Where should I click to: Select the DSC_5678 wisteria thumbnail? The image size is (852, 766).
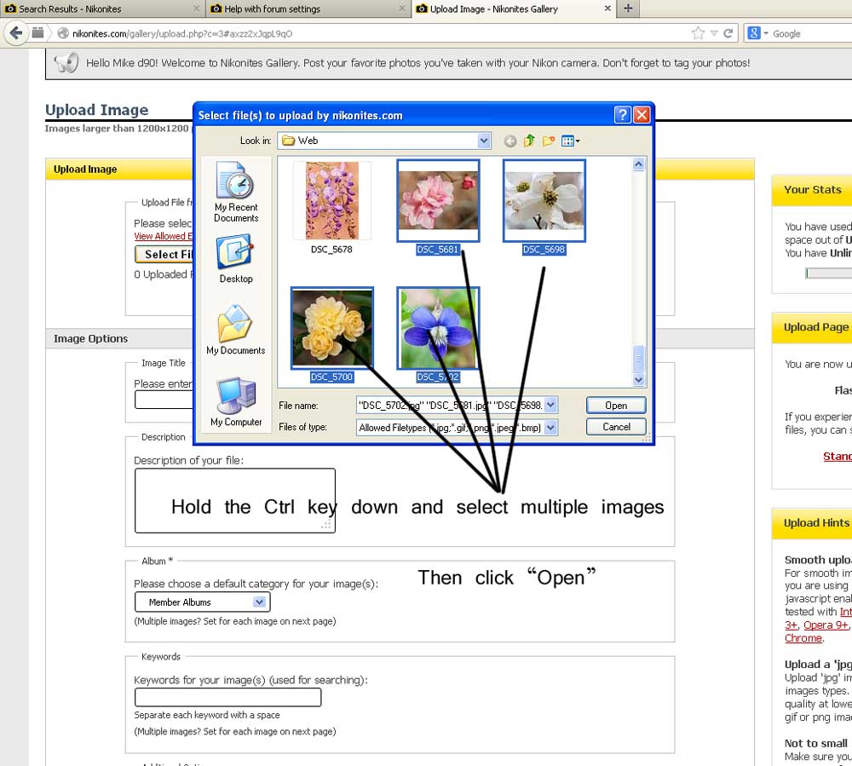point(331,202)
